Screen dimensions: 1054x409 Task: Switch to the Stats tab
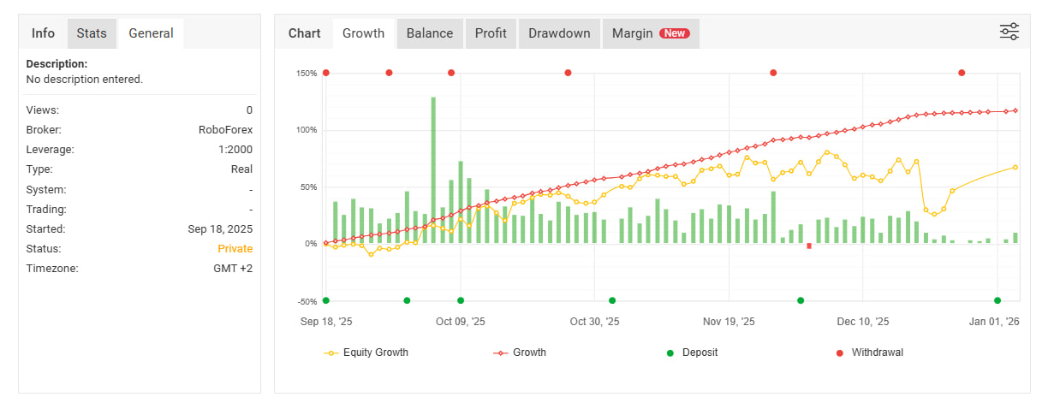pyautogui.click(x=92, y=33)
